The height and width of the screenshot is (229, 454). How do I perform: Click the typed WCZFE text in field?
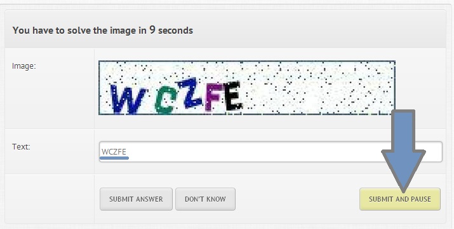pos(114,152)
